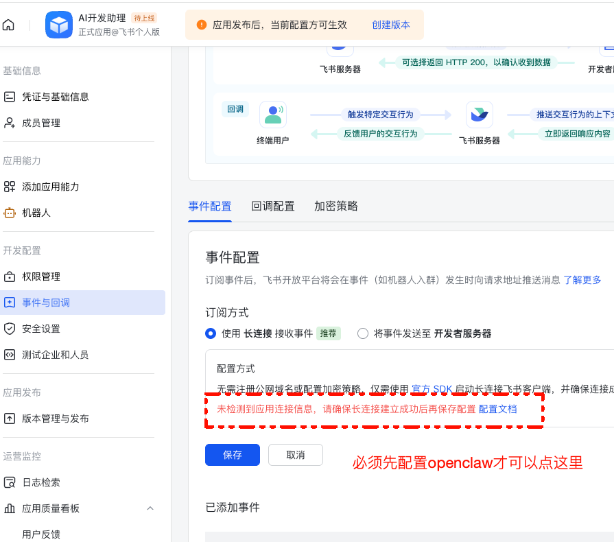614x542 pixels.
Task: Click the 立即返回响应内容 label
Action: pos(577,134)
